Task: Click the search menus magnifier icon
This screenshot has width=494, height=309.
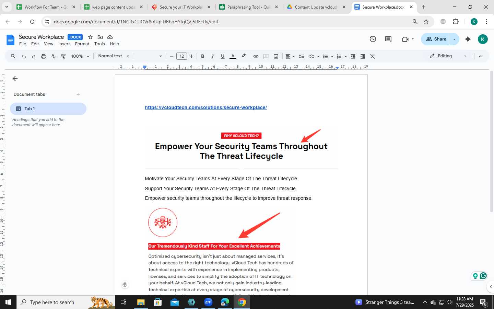Action: coord(13,56)
